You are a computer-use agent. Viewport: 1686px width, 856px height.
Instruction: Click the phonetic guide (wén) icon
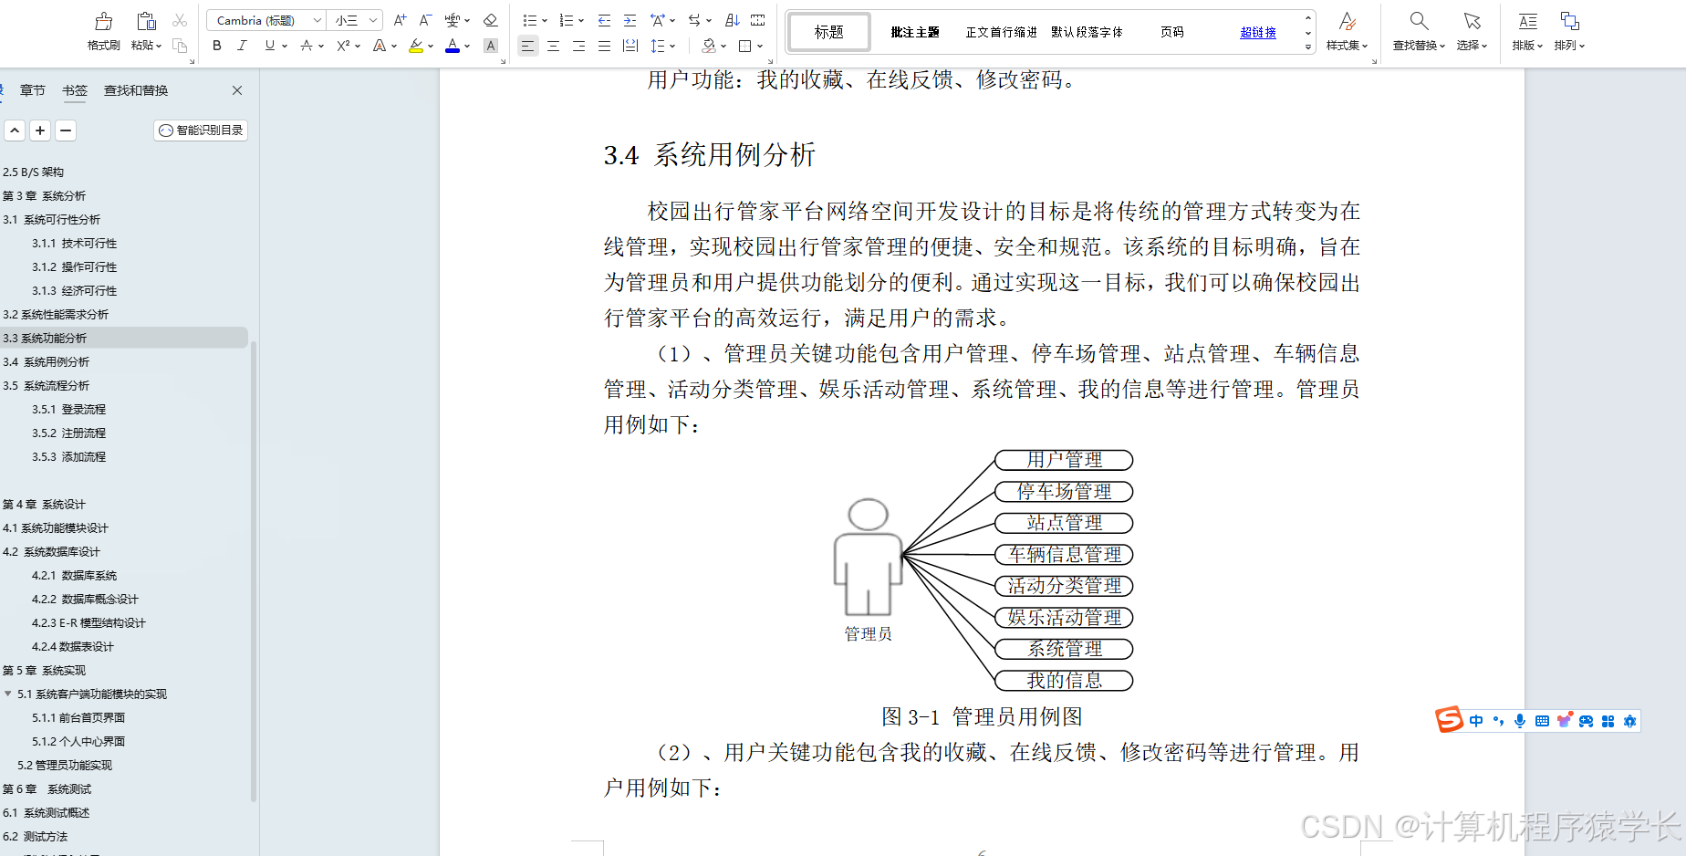(x=453, y=20)
